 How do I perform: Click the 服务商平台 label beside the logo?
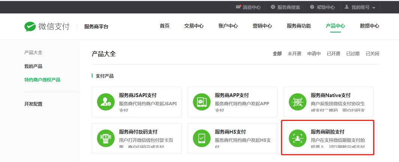[96, 27]
